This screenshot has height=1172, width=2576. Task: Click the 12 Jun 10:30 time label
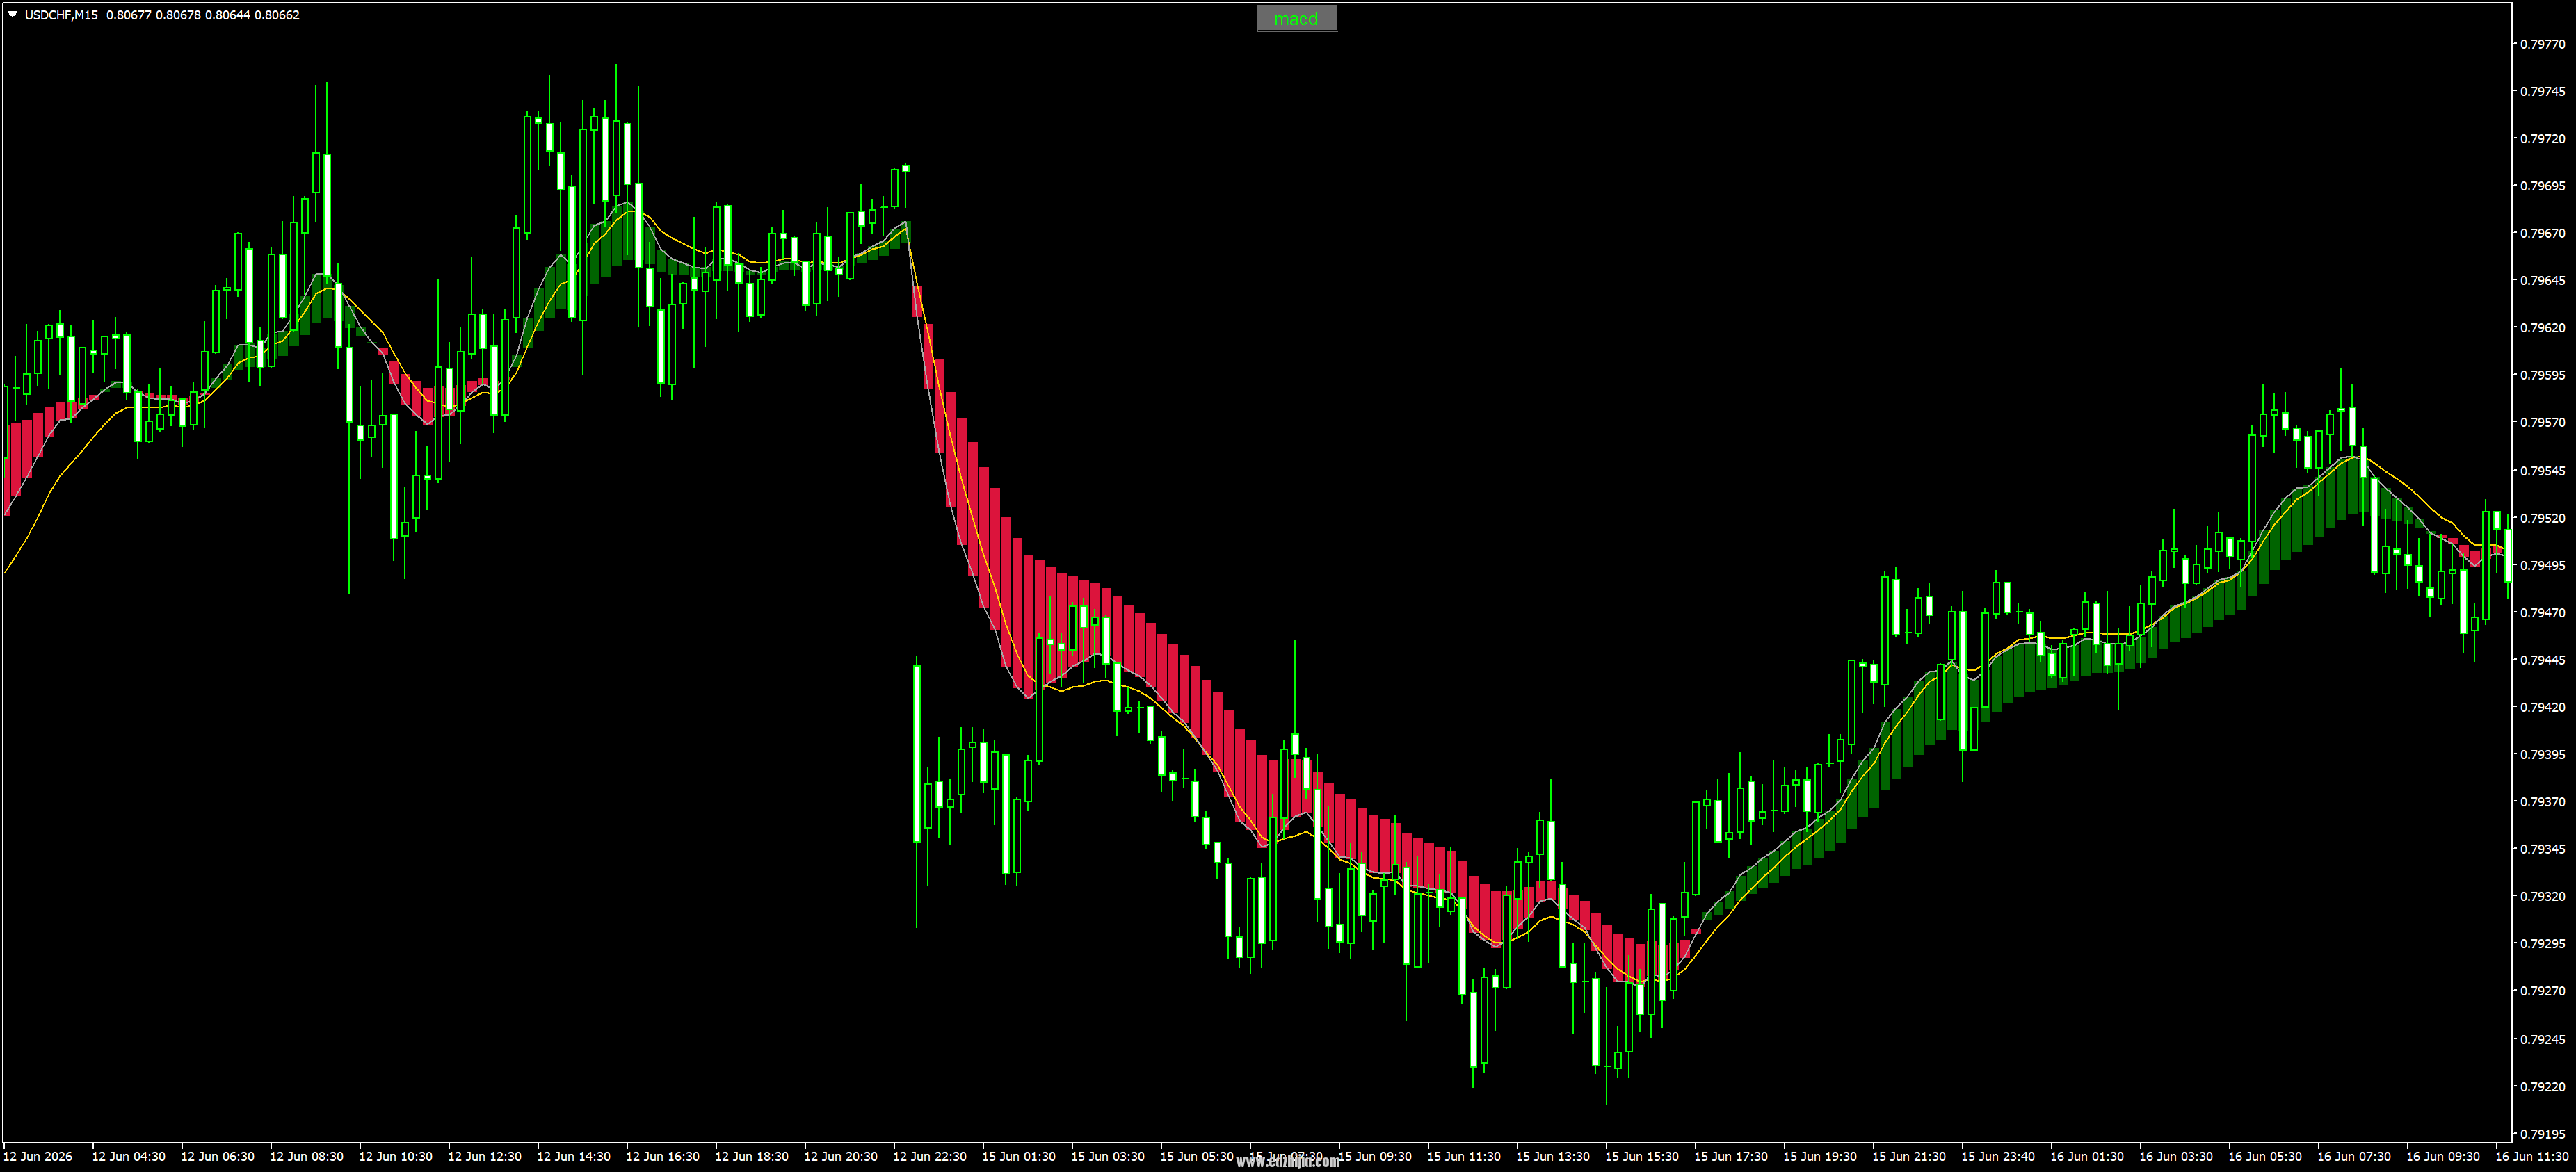[x=396, y=1157]
